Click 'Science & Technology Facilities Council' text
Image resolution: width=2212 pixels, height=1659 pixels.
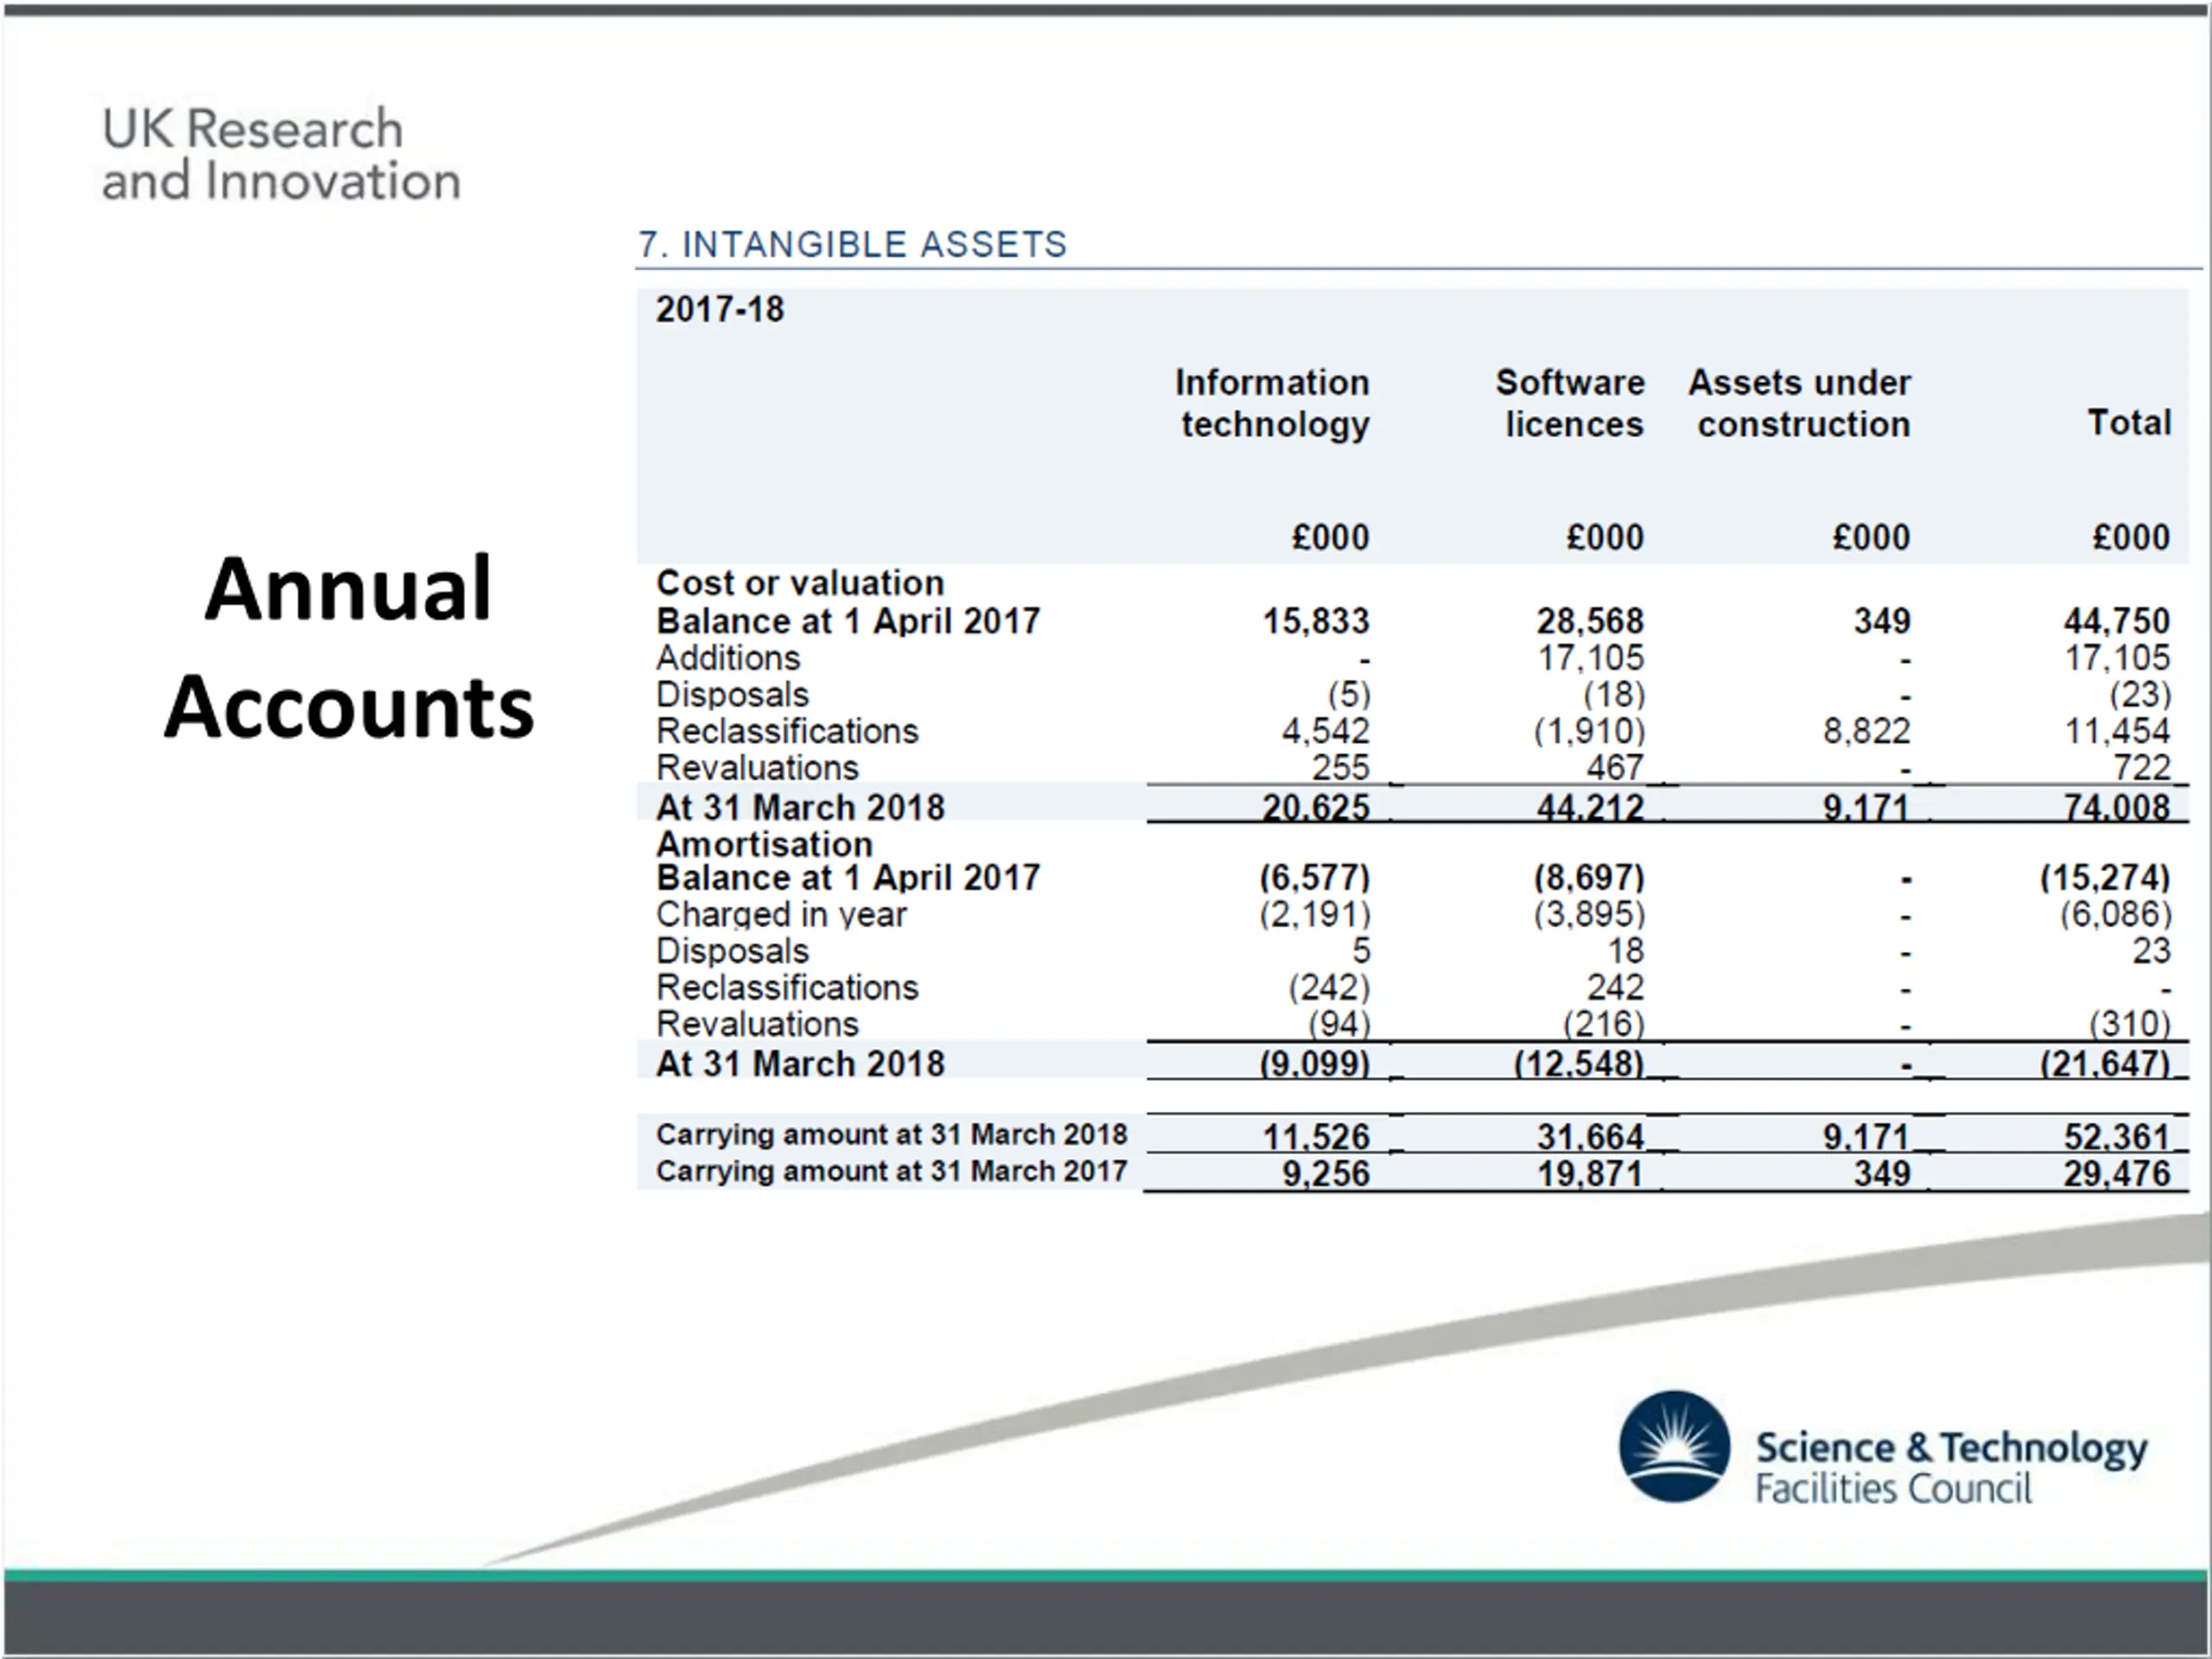pos(1951,1467)
